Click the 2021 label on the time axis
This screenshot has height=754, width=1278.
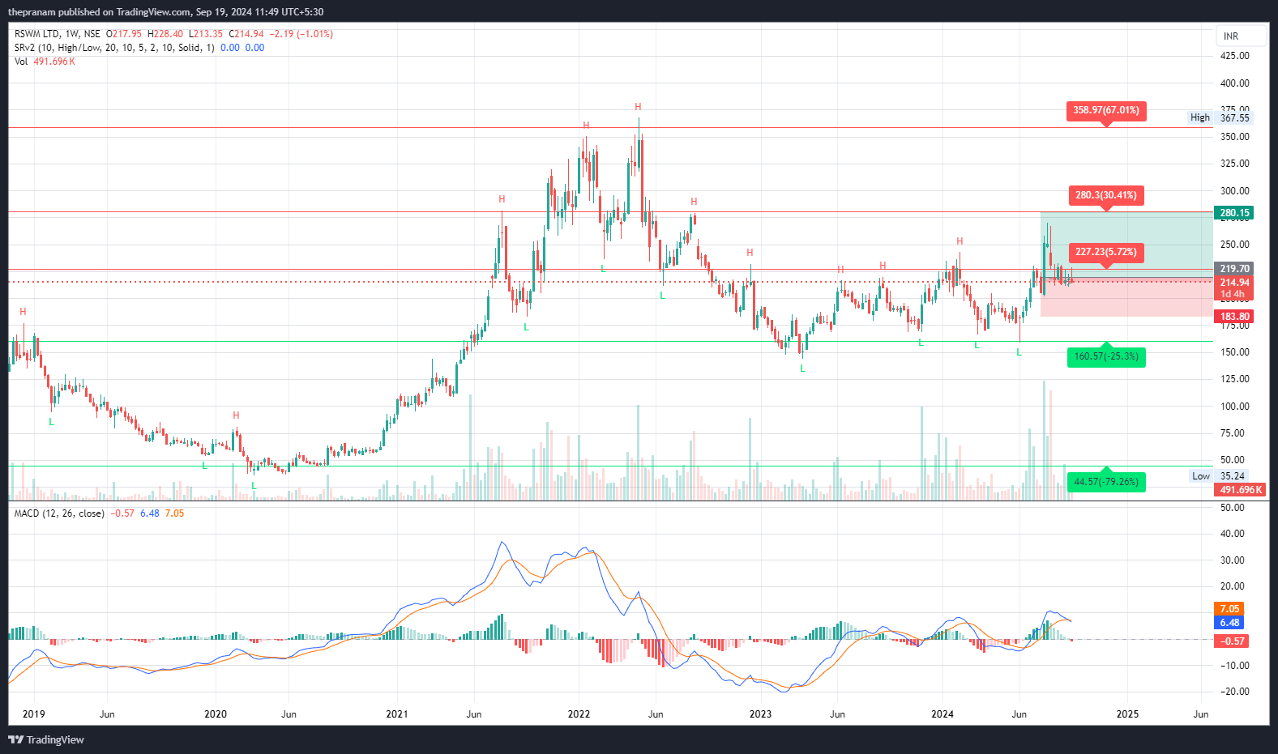pyautogui.click(x=397, y=714)
